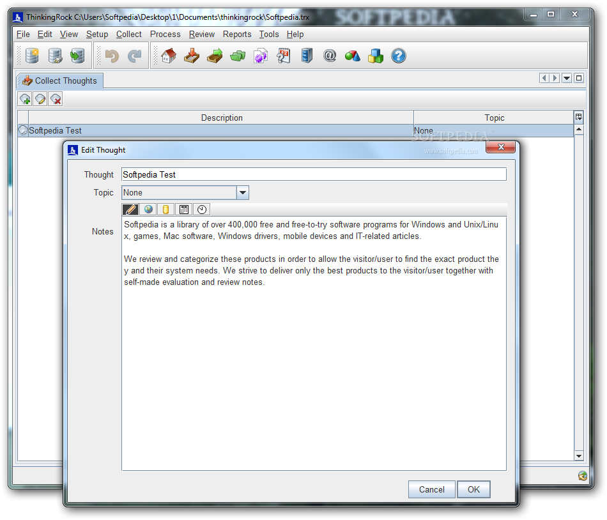This screenshot has height=520, width=607.
Task: Open the table column chooser button
Action: (579, 116)
